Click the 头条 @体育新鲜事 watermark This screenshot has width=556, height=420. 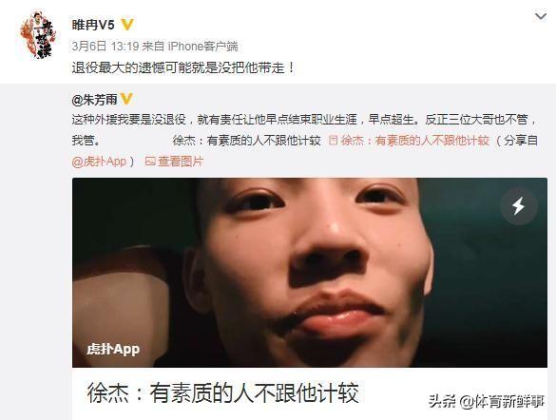pyautogui.click(x=487, y=401)
